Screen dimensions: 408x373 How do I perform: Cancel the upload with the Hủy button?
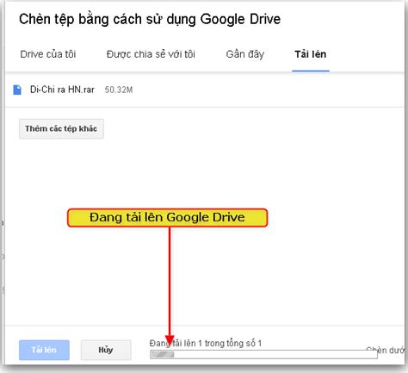pyautogui.click(x=106, y=350)
